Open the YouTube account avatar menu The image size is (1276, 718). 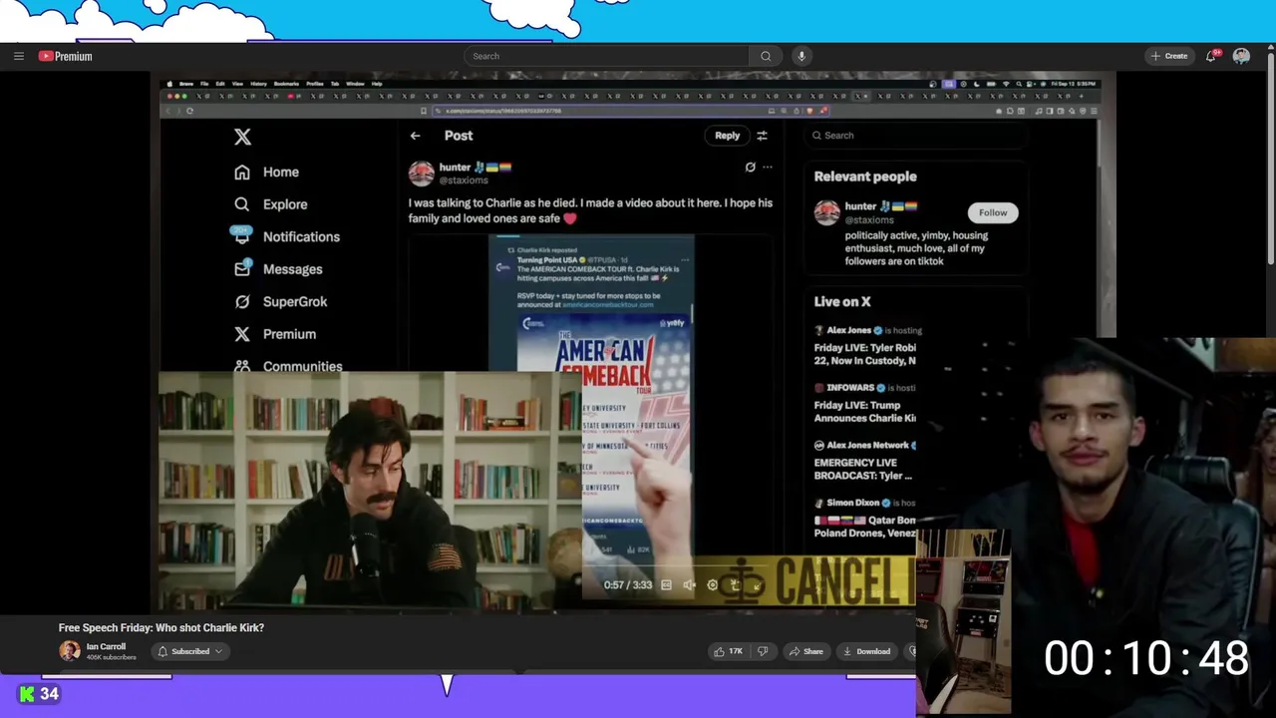[1241, 56]
